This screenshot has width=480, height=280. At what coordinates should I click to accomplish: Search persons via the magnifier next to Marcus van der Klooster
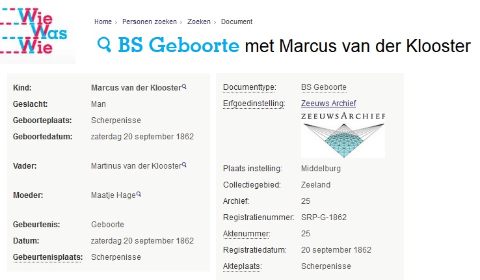[184, 87]
